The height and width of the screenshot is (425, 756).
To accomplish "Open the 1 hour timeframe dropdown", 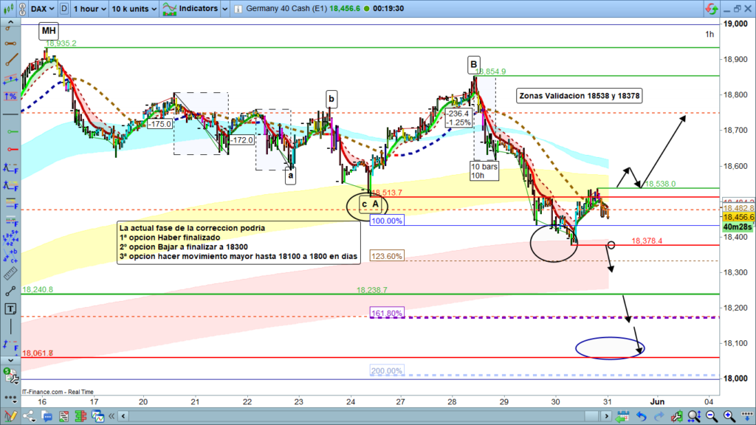I will (x=89, y=9).
